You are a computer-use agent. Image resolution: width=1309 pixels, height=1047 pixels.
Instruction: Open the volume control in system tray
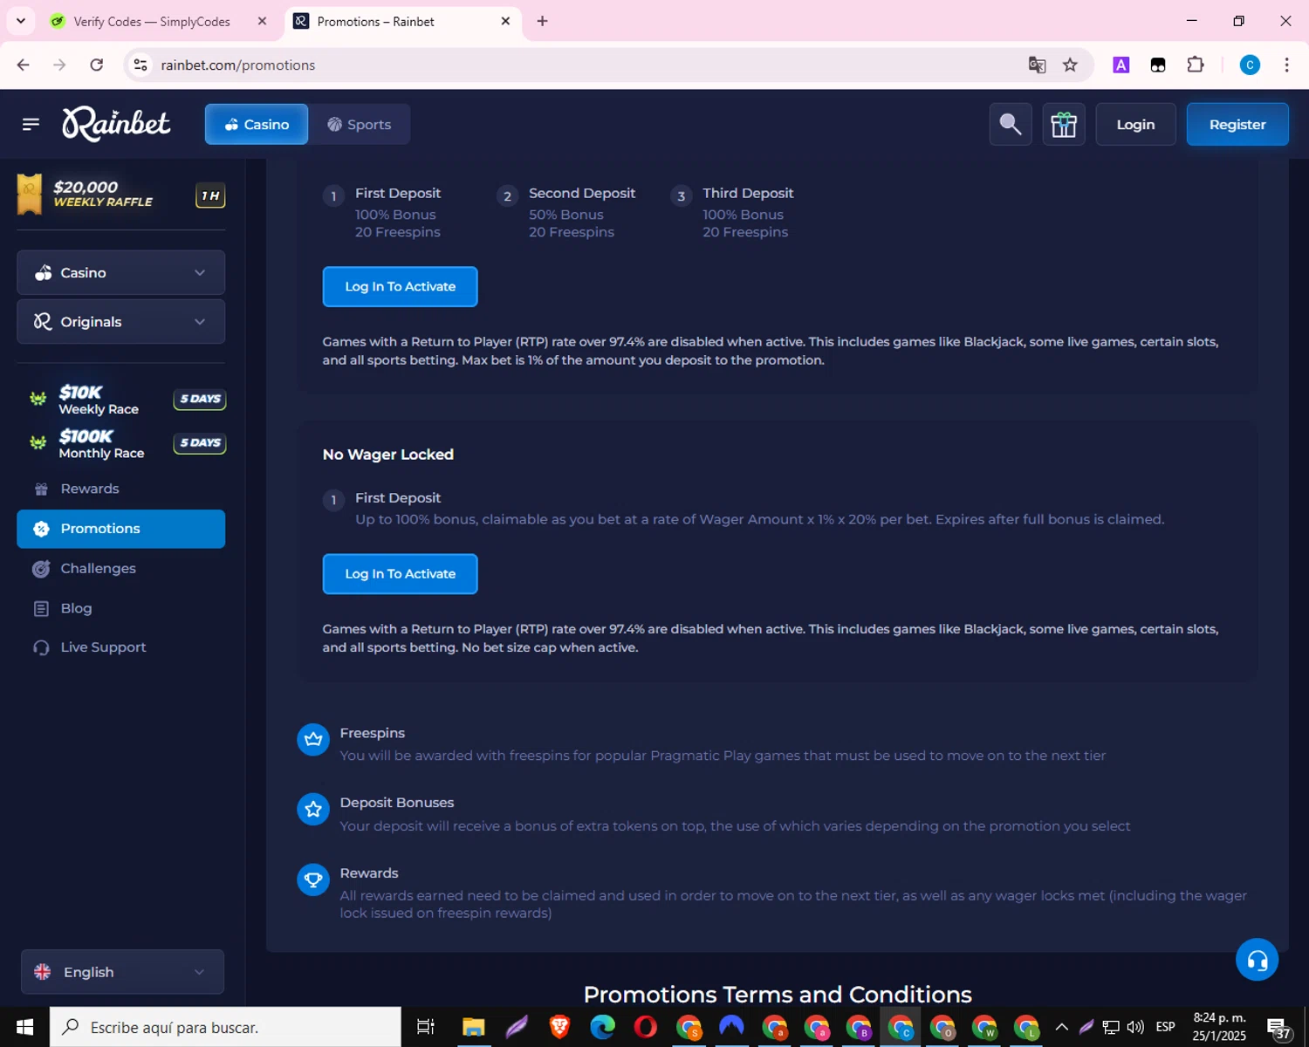point(1135,1027)
